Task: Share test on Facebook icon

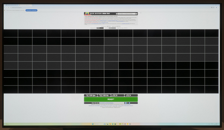Action: pyautogui.click(x=129, y=103)
